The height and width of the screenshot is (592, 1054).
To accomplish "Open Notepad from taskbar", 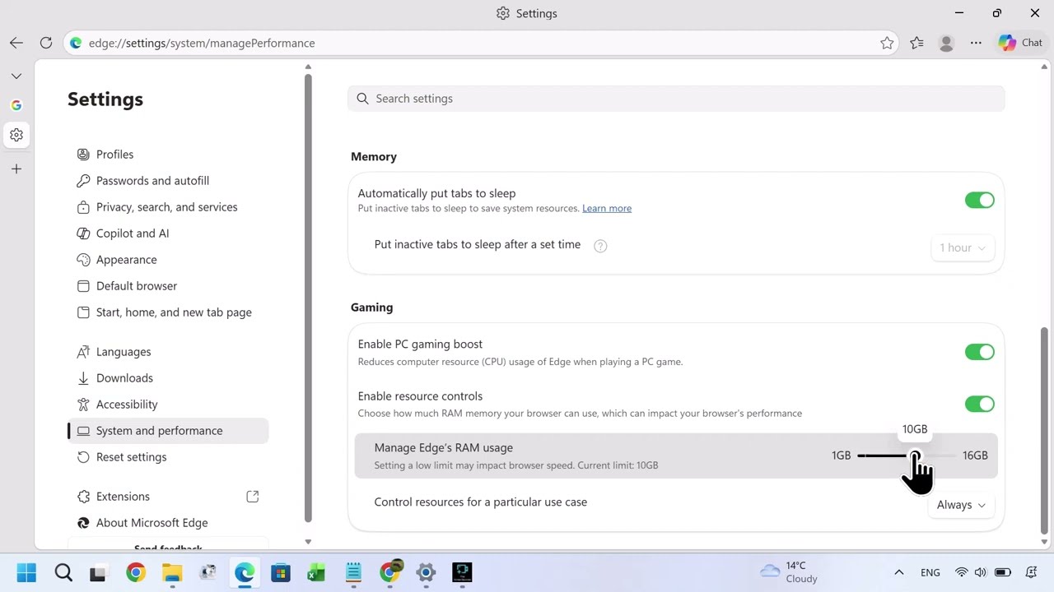I will coord(353,572).
